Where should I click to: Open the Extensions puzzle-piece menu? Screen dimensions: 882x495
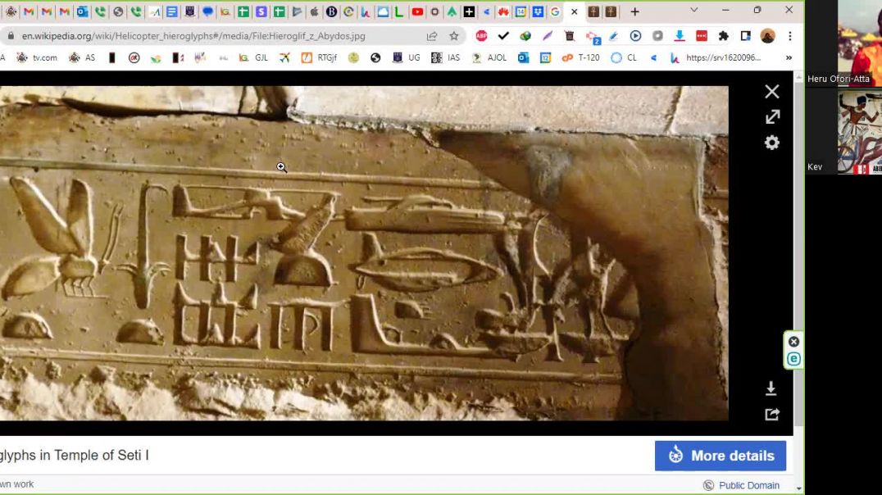[723, 36]
